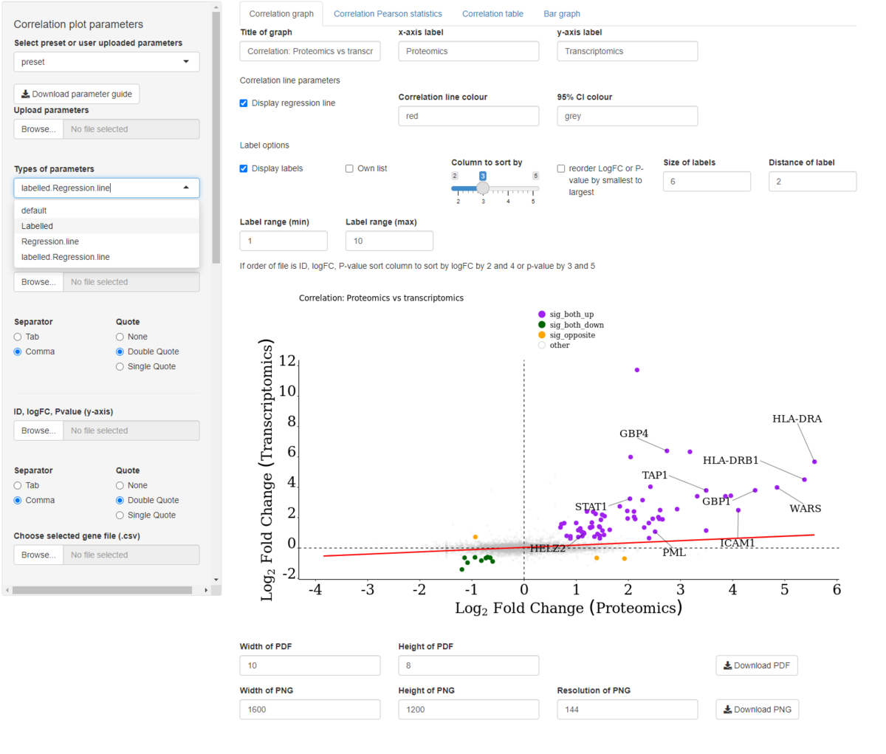Click the 95% CI colour field
The width and height of the screenshot is (886, 754).
[628, 116]
